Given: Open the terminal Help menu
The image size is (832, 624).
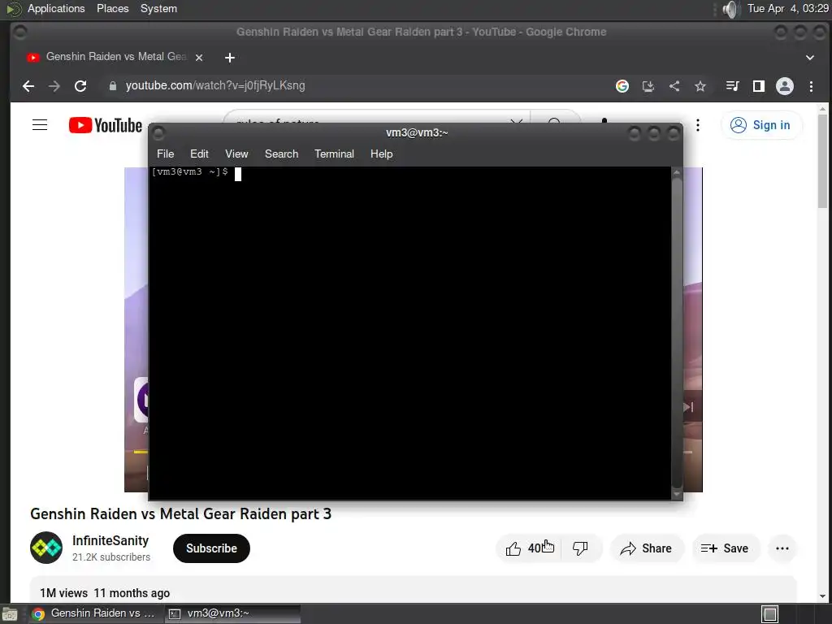Looking at the screenshot, I should point(381,154).
